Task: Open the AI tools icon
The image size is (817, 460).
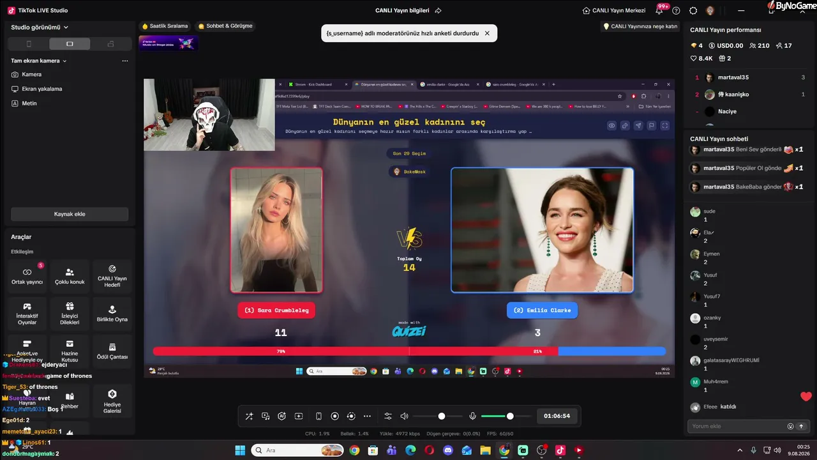Action: [x=281, y=416]
